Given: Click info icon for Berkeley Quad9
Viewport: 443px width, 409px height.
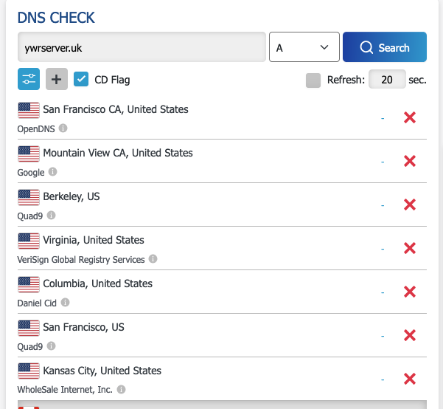Looking at the screenshot, I should click(51, 216).
